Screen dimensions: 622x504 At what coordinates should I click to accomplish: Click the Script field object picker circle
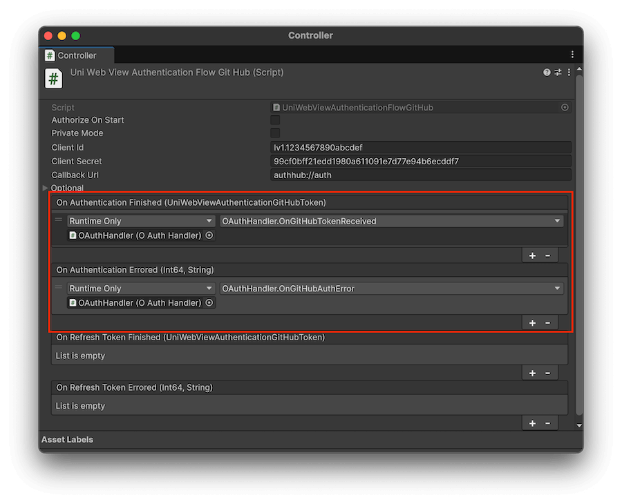coord(565,108)
